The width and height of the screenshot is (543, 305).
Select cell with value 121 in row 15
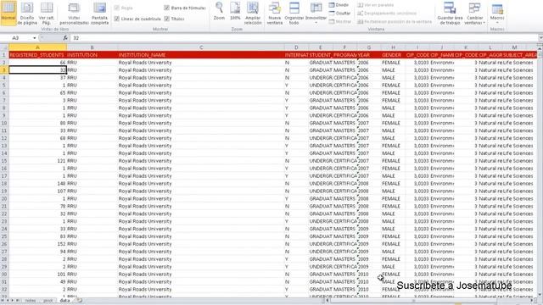[x=37, y=161]
